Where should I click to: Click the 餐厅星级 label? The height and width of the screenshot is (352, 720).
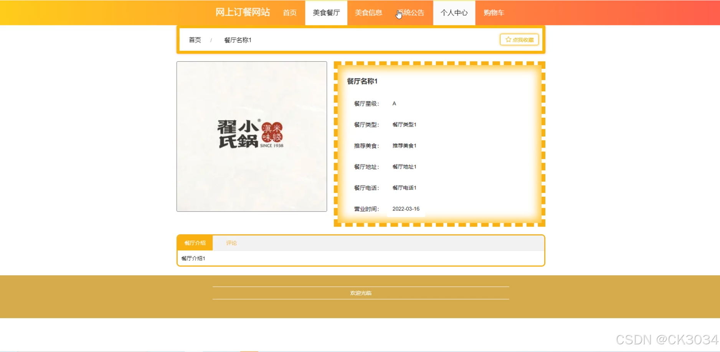pyautogui.click(x=366, y=104)
